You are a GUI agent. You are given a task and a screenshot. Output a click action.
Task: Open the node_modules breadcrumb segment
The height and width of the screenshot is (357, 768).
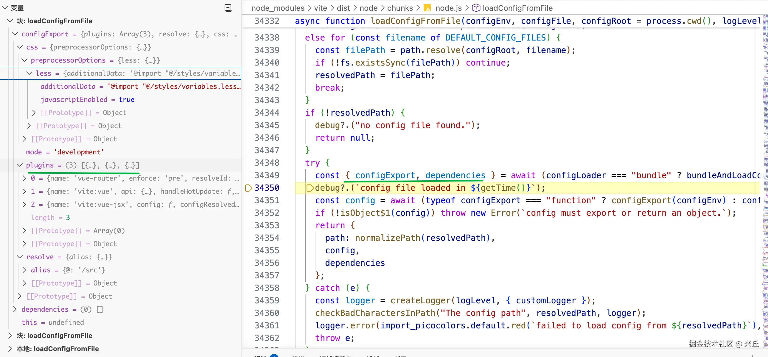tap(278, 8)
